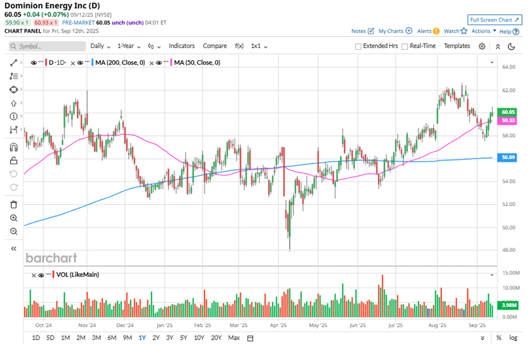Lock all drawings with padlock icon
The width and height of the screenshot is (529, 346).
13,160
